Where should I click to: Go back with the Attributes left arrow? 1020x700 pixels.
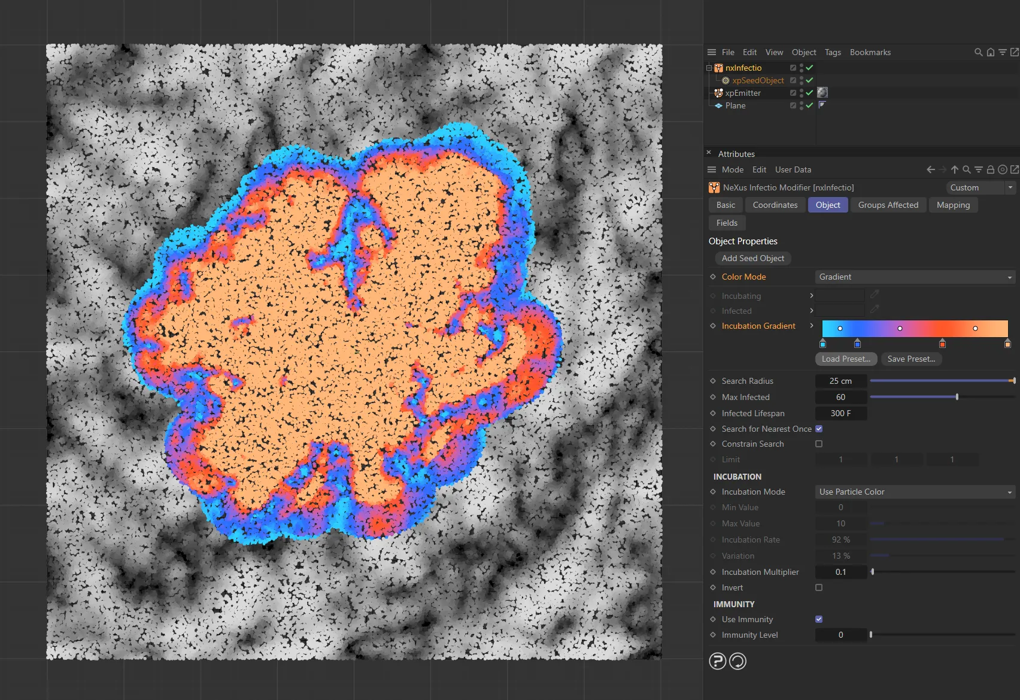tap(931, 169)
